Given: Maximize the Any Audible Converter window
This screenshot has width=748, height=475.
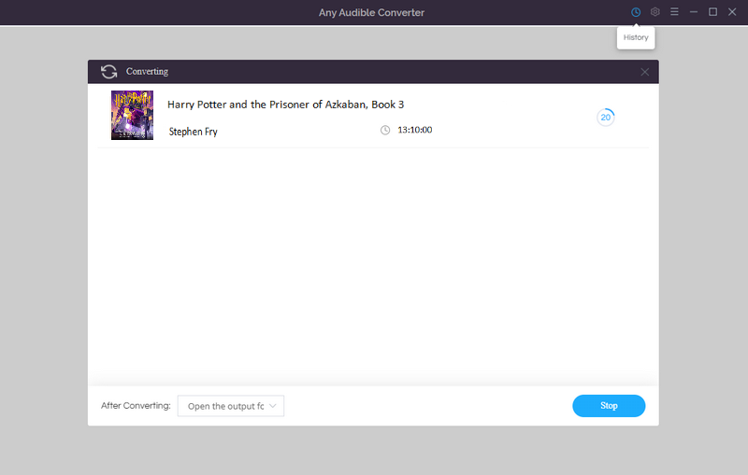Looking at the screenshot, I should click(712, 12).
